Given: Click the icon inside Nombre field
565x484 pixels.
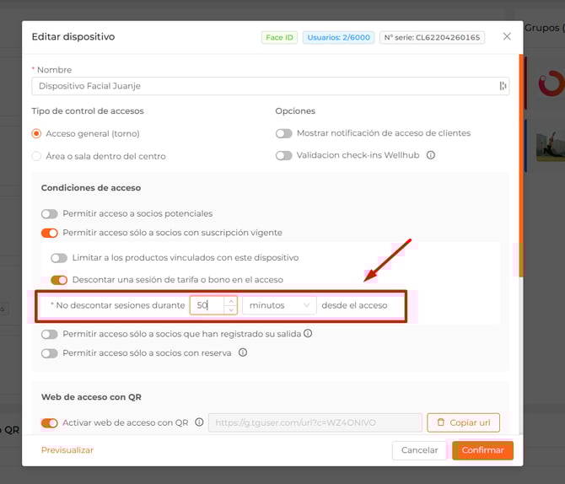Looking at the screenshot, I should click(x=503, y=86).
